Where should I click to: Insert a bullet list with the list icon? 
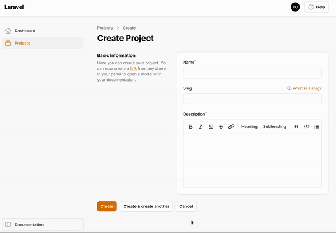(316, 126)
